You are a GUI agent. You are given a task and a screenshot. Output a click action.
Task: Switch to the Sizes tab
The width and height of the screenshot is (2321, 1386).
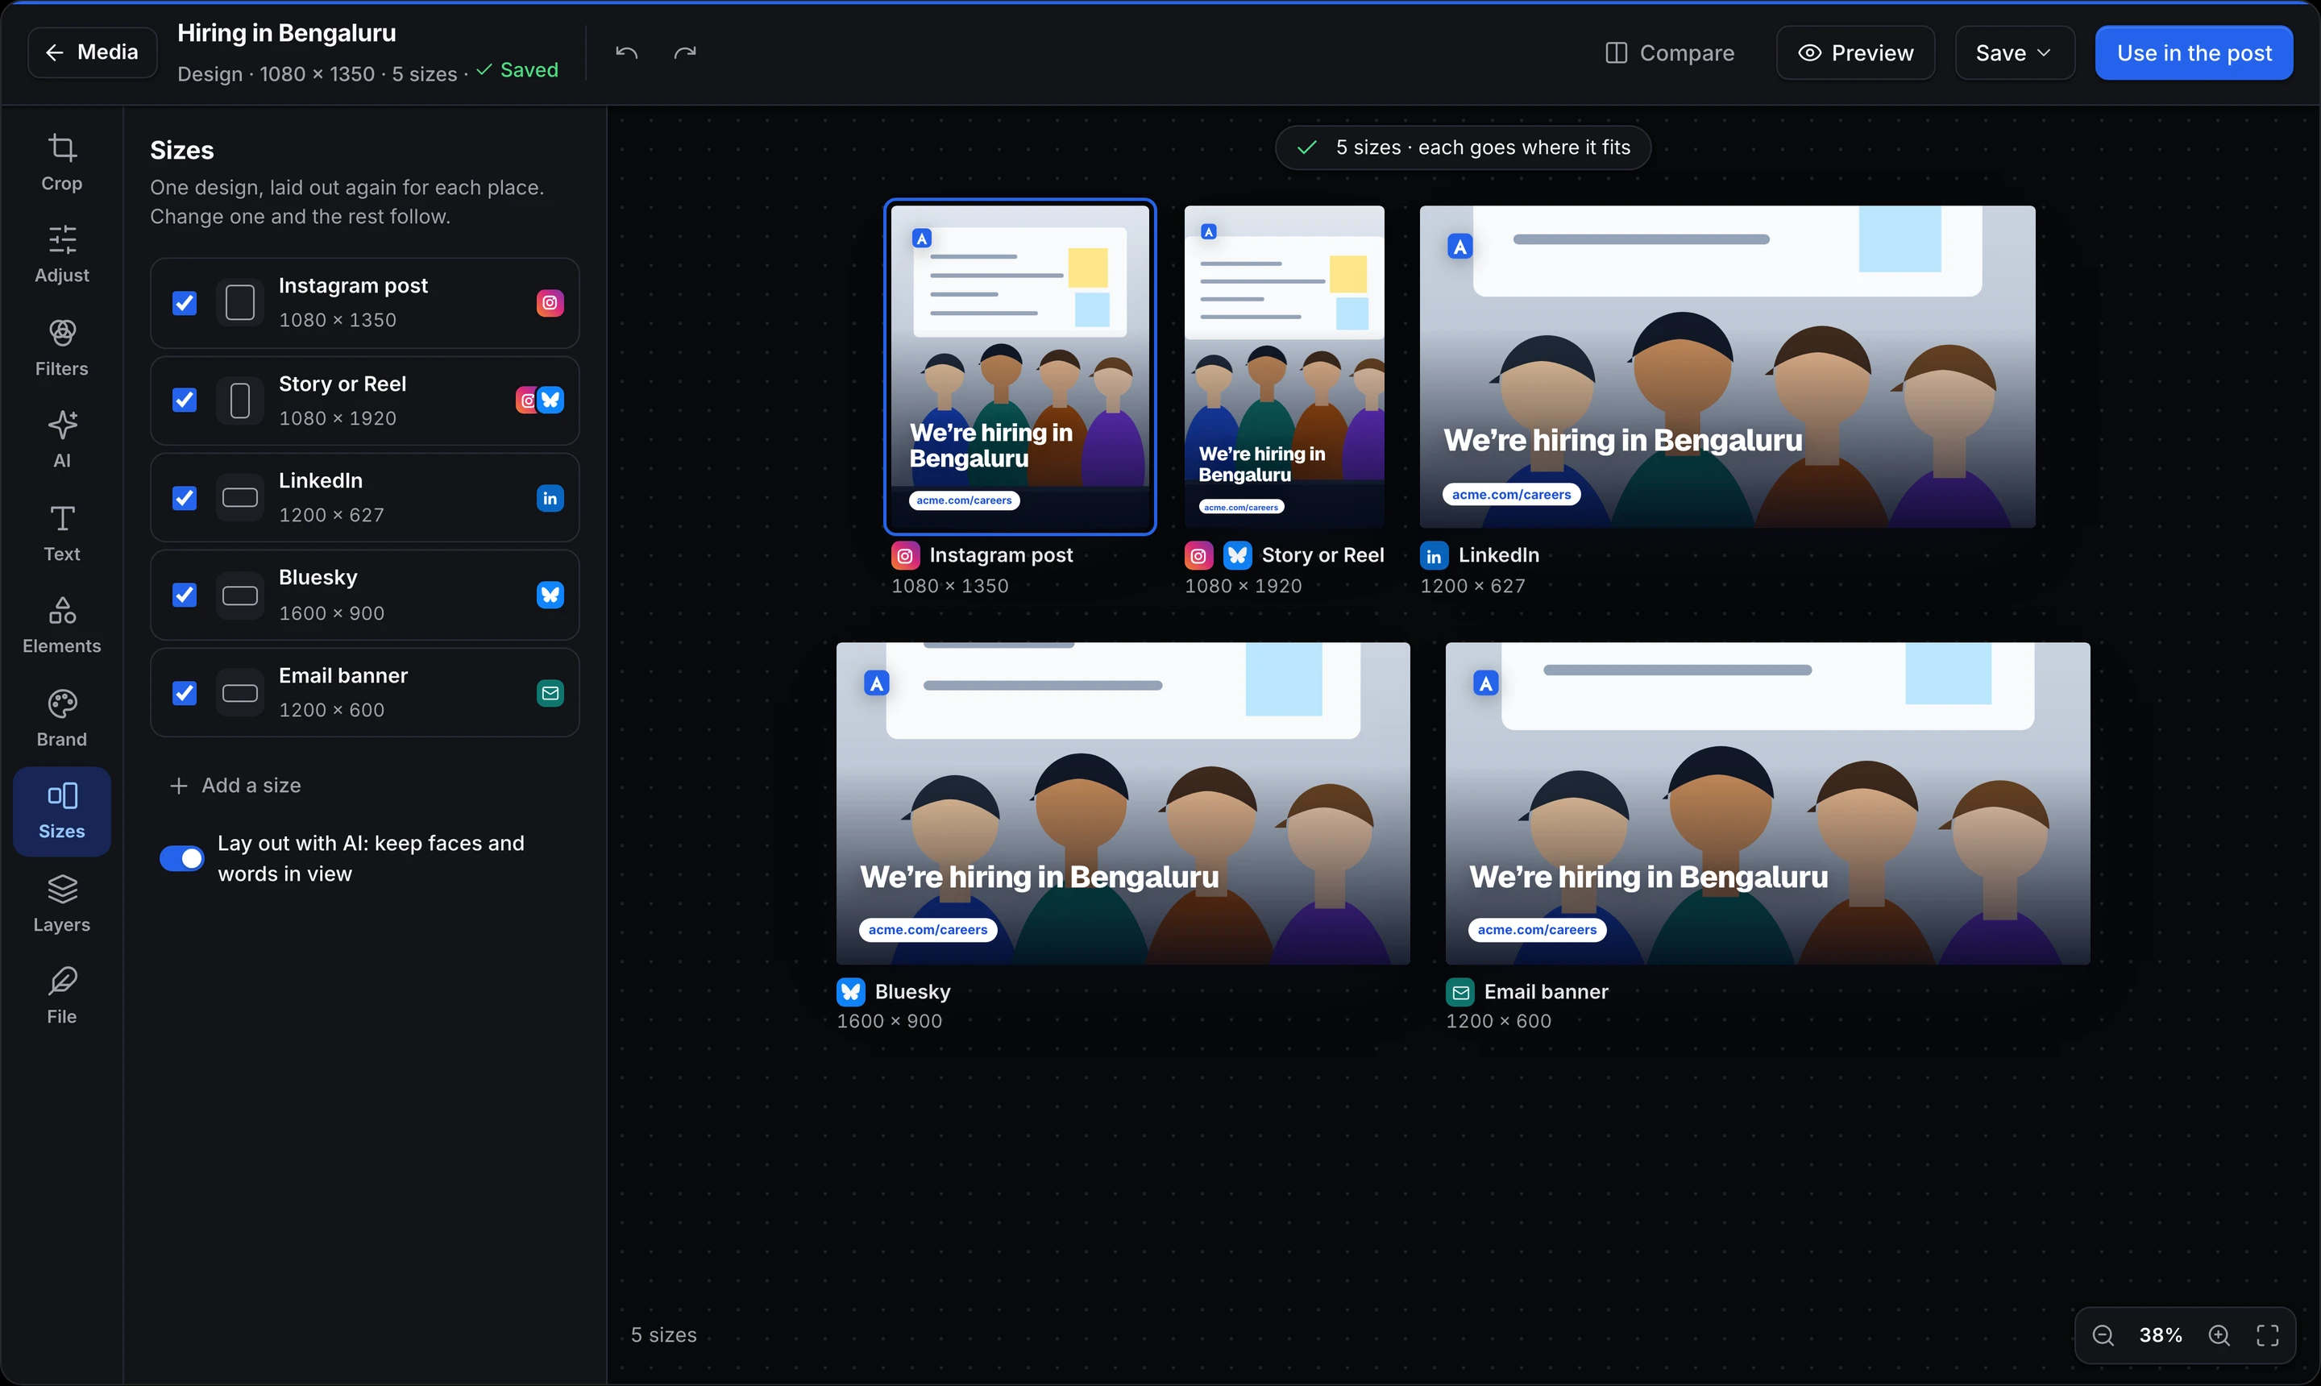click(x=61, y=811)
